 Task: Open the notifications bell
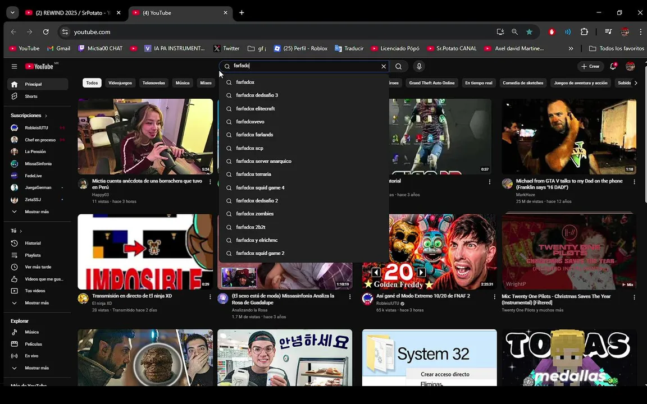pos(613,66)
